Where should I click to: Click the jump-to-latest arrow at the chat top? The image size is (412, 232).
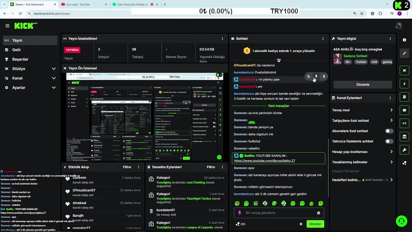pos(279,60)
